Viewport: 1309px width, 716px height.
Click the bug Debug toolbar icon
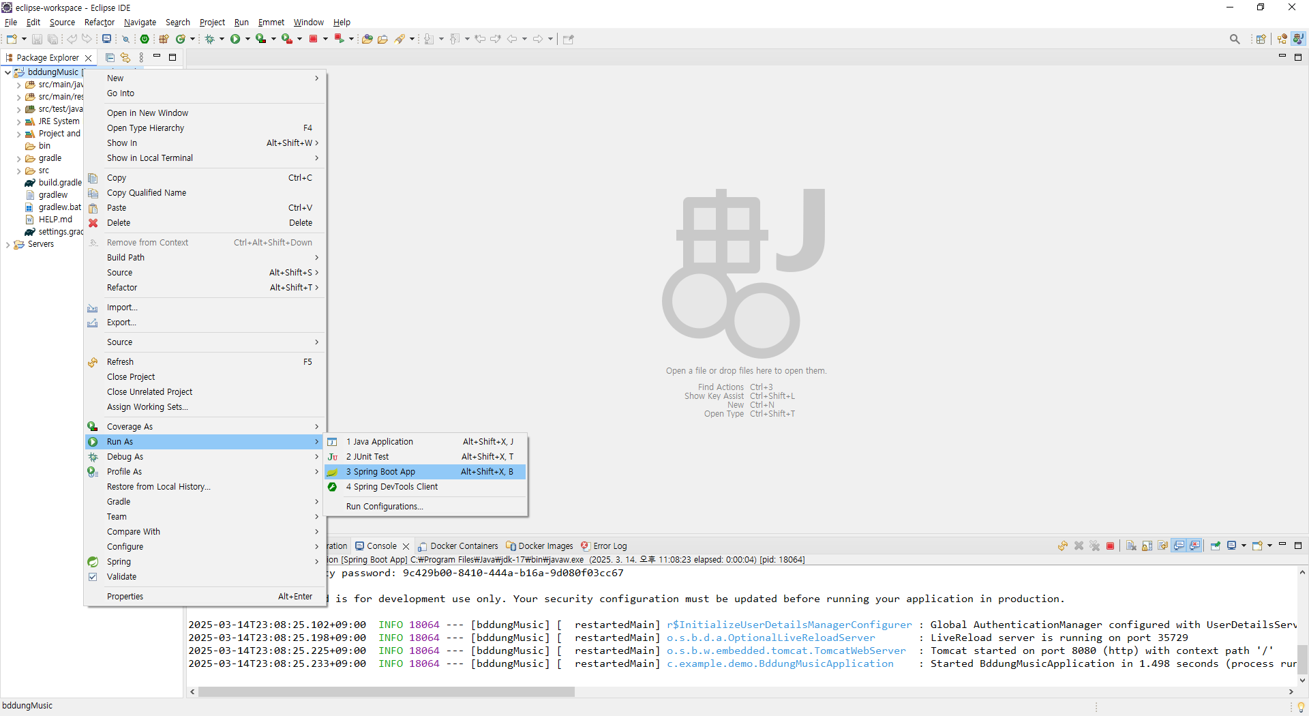click(x=210, y=39)
